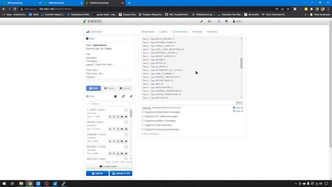332x187 pixels.
Task: Click the terminal command input field
Action: point(188,103)
